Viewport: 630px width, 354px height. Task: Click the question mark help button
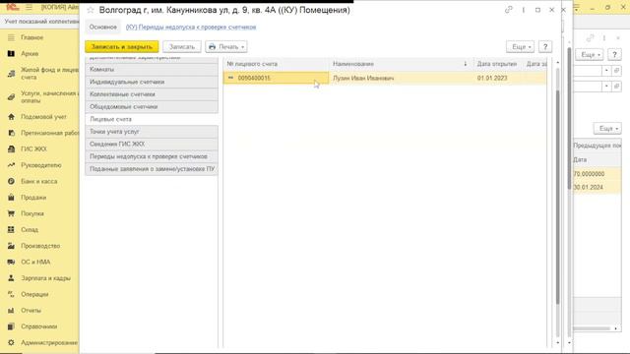545,47
